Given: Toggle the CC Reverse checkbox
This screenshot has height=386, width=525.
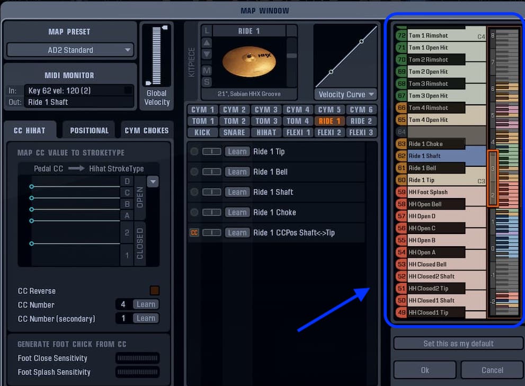Looking at the screenshot, I should pyautogui.click(x=154, y=291).
